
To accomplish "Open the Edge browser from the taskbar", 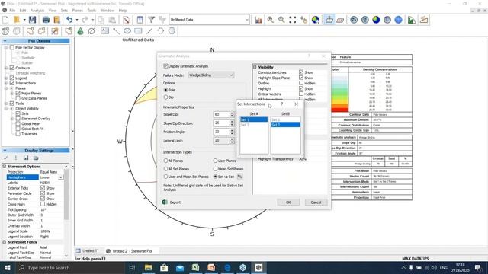I will 227,267.
